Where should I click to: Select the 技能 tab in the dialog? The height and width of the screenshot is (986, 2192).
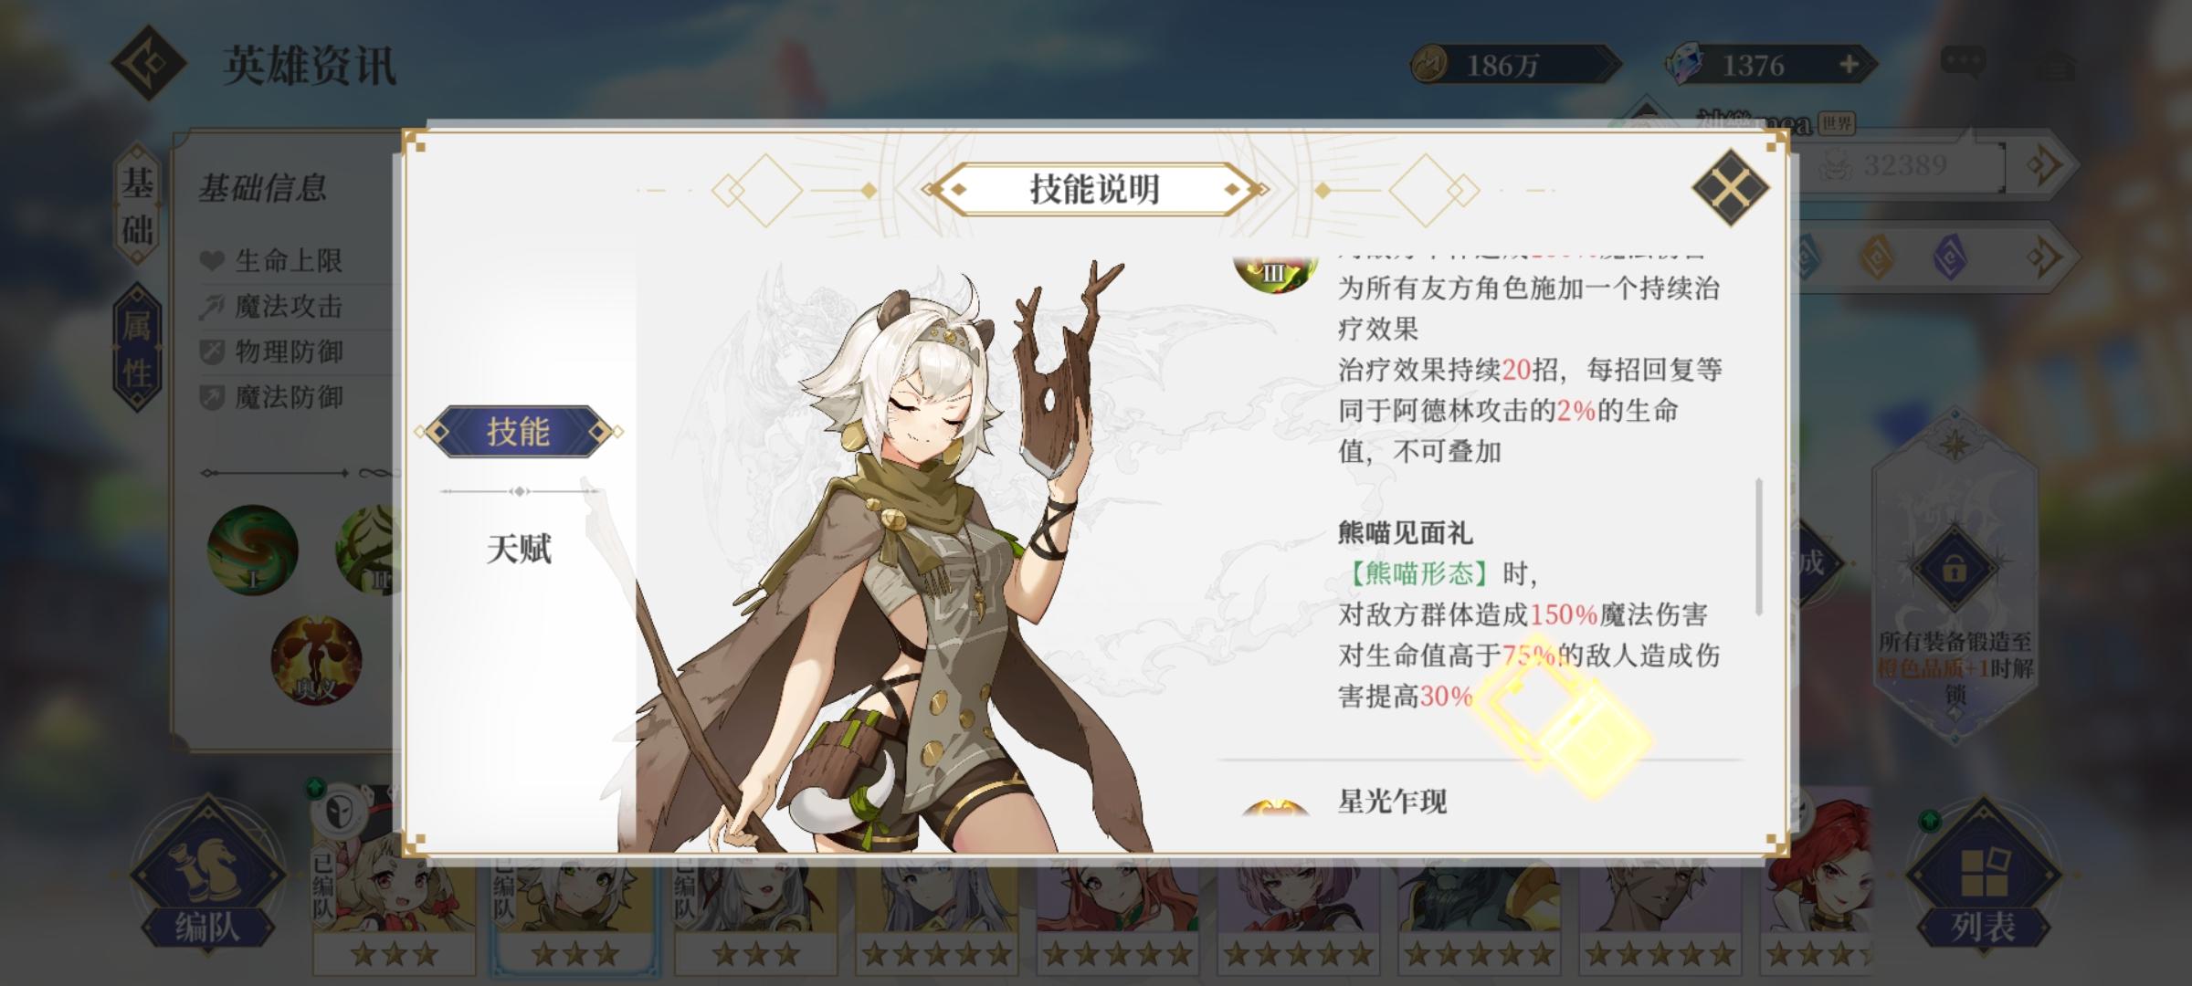point(518,431)
